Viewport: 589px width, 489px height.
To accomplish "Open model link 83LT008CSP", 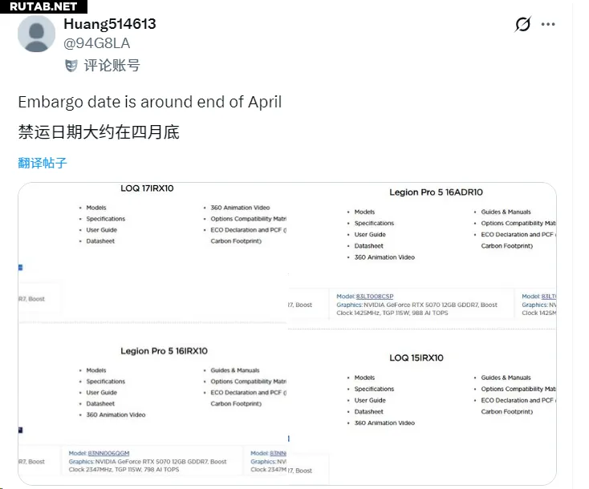I will (375, 297).
